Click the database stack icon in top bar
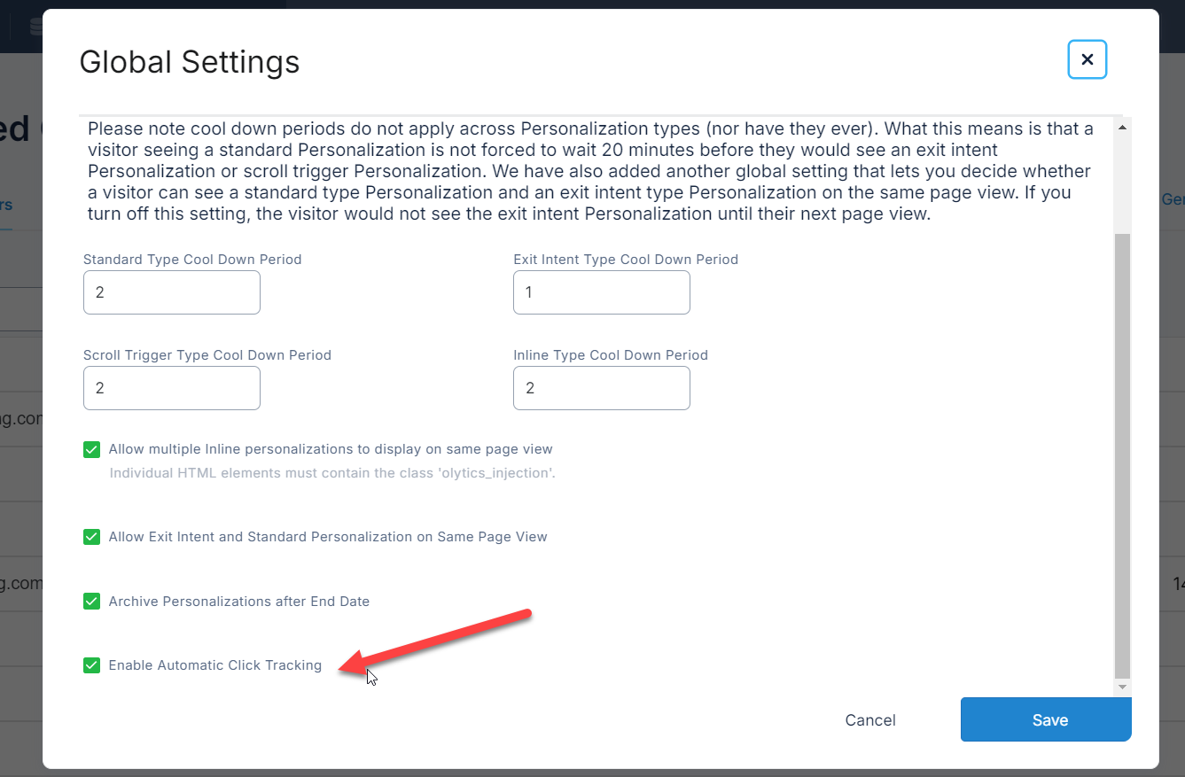This screenshot has height=777, width=1185. coord(35,27)
